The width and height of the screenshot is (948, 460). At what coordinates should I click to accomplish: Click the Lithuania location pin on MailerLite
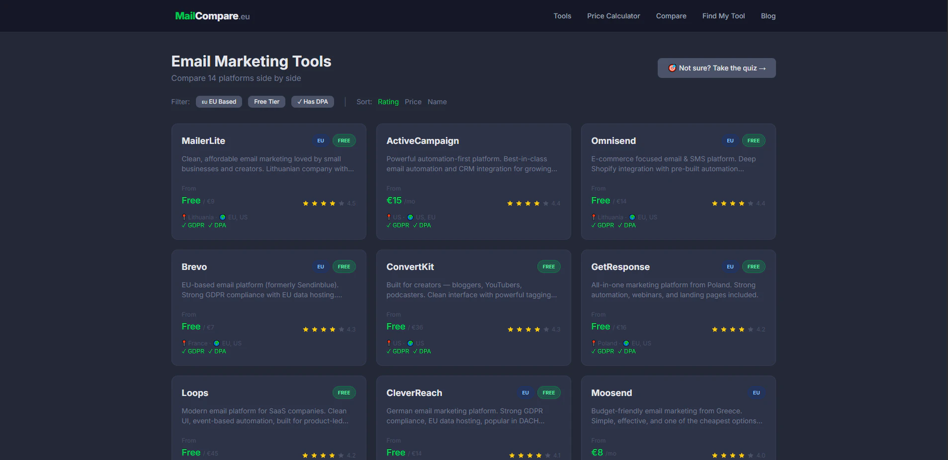(184, 217)
